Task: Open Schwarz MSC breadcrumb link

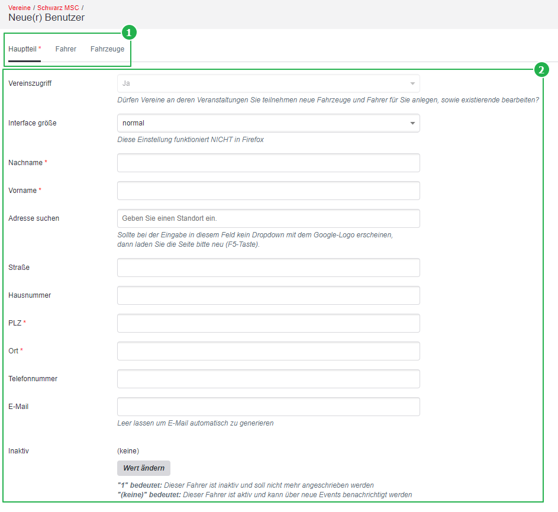Action: tap(58, 8)
